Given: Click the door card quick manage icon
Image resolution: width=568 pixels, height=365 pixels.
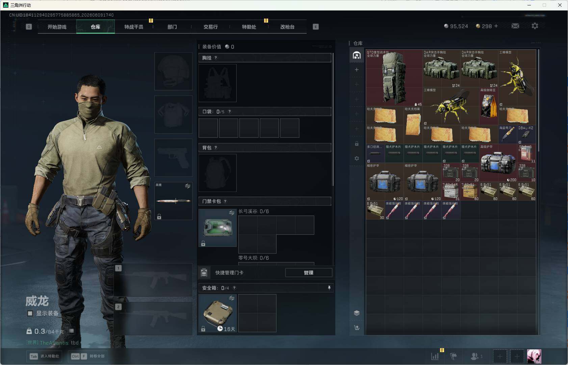Looking at the screenshot, I should point(204,273).
